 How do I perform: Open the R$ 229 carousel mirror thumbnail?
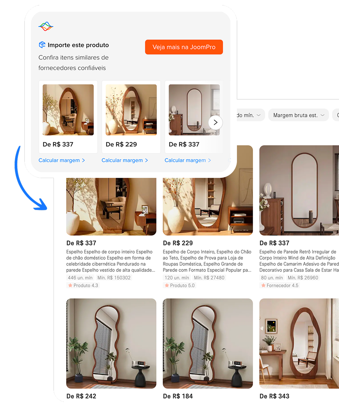pos(131,110)
